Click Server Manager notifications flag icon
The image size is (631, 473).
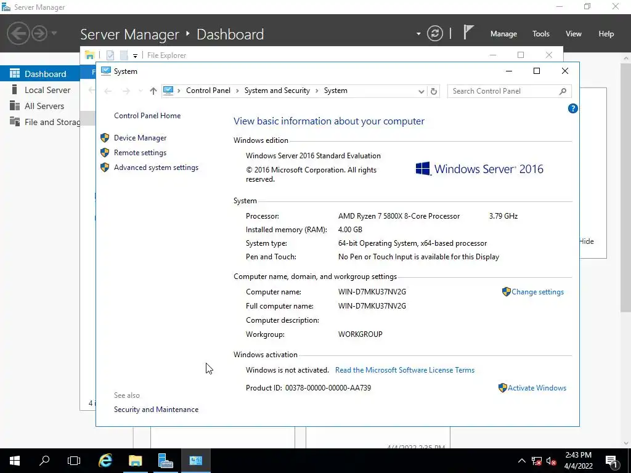click(x=468, y=32)
